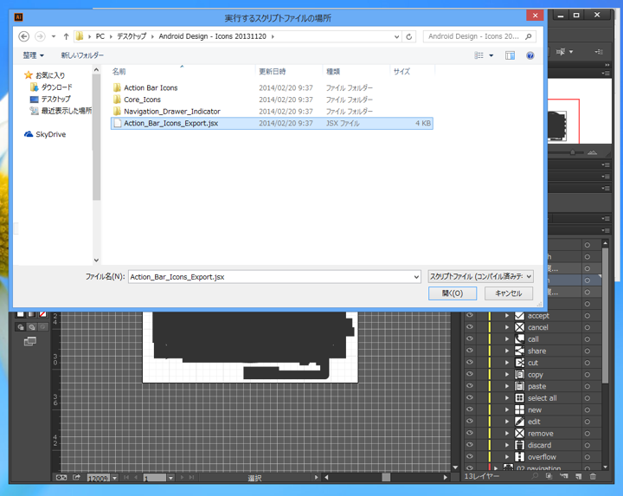Hide the accept layer with eye icon
The width and height of the screenshot is (623, 496).
[x=470, y=315]
